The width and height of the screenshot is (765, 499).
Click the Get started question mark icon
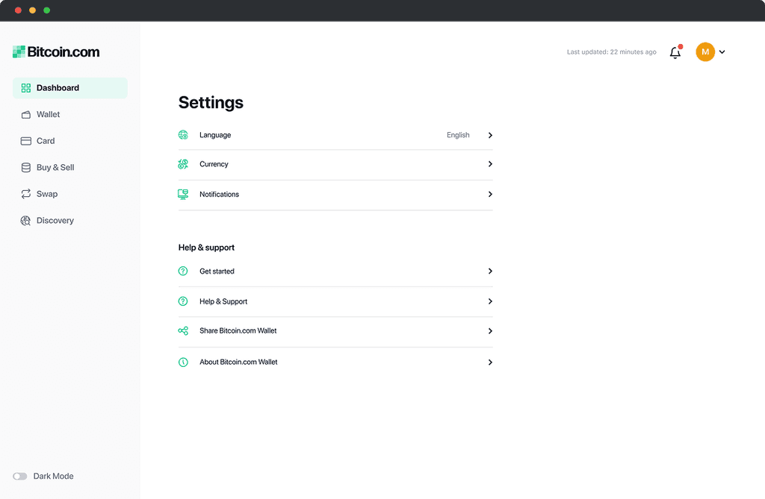183,271
